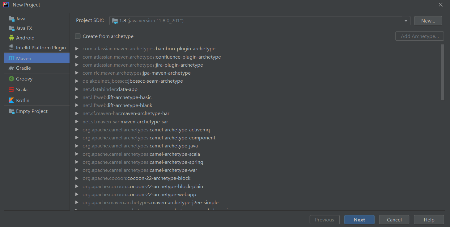Select the lift-archetype-basic archetype

(x=117, y=97)
